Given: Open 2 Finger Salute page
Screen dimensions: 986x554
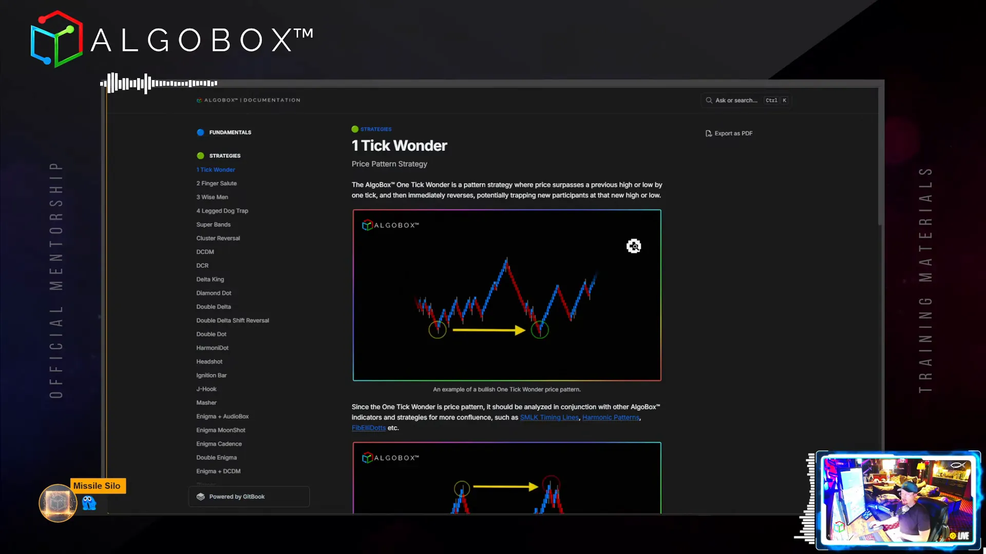Looking at the screenshot, I should pos(216,183).
